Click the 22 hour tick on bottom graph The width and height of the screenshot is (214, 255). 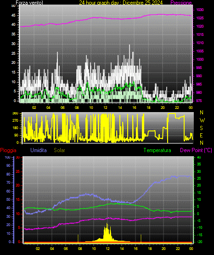pos(178,249)
